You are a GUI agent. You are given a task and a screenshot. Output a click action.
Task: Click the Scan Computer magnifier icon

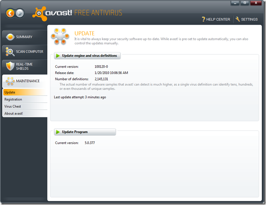point(10,51)
